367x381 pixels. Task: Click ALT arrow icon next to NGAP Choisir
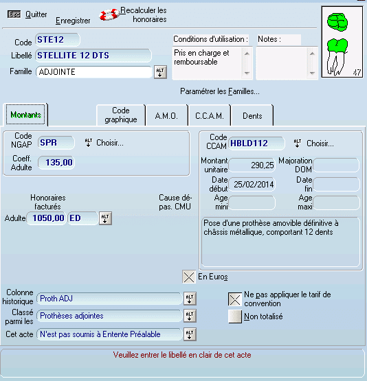[x=89, y=143]
